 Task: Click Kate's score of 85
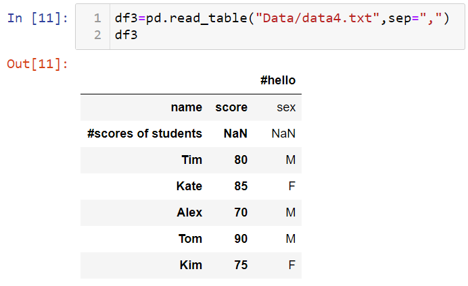click(241, 186)
